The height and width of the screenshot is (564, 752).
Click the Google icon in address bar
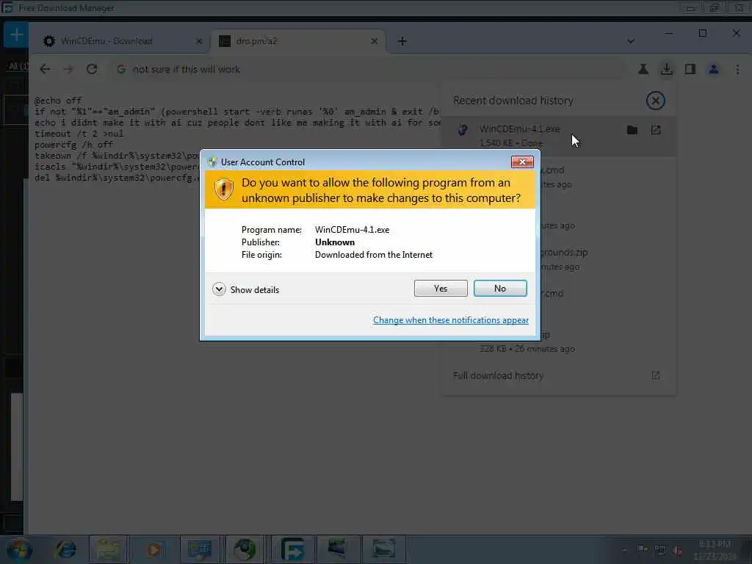pyautogui.click(x=121, y=69)
